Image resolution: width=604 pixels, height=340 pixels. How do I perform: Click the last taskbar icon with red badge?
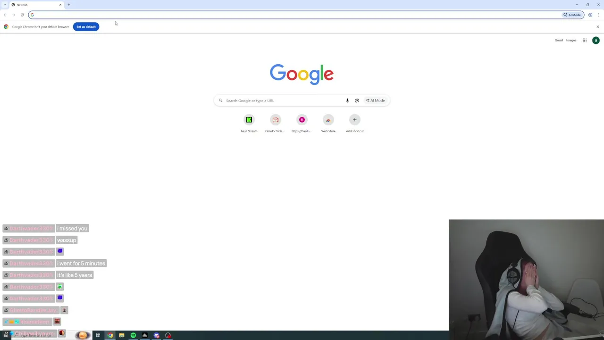168,335
